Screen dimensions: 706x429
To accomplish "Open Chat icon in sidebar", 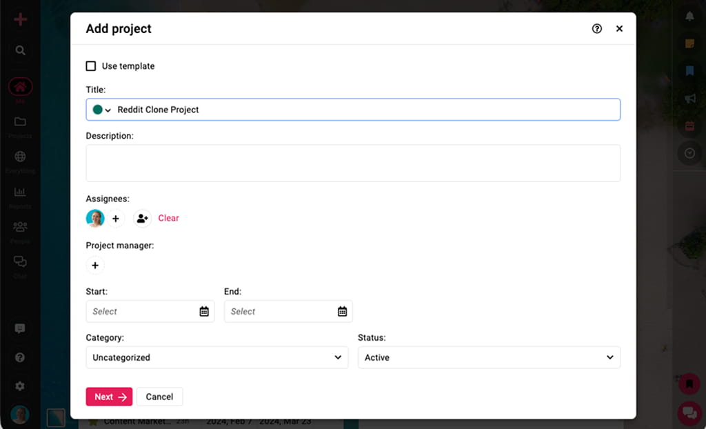I will tap(20, 262).
